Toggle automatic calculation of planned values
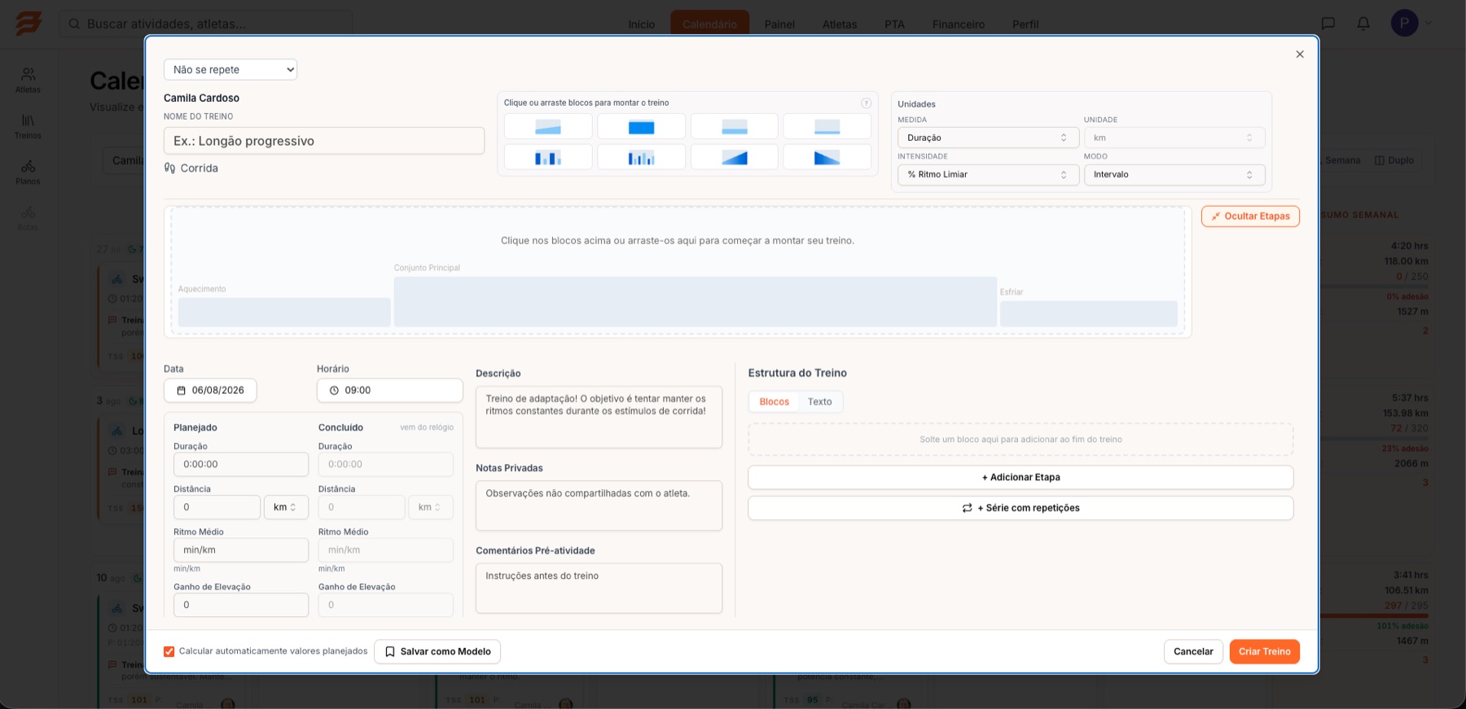Screen dimensions: 1466x709 pyautogui.click(x=169, y=651)
